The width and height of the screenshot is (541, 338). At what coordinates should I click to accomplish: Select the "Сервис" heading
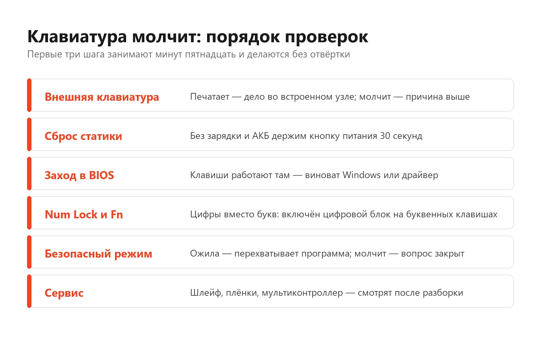click(x=64, y=293)
